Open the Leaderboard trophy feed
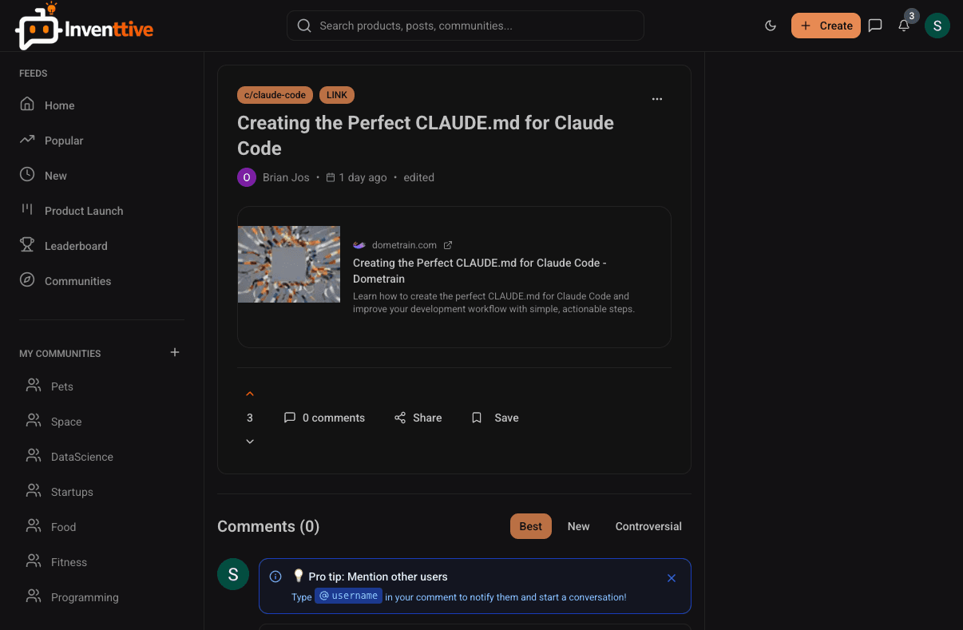The image size is (963, 630). (76, 246)
